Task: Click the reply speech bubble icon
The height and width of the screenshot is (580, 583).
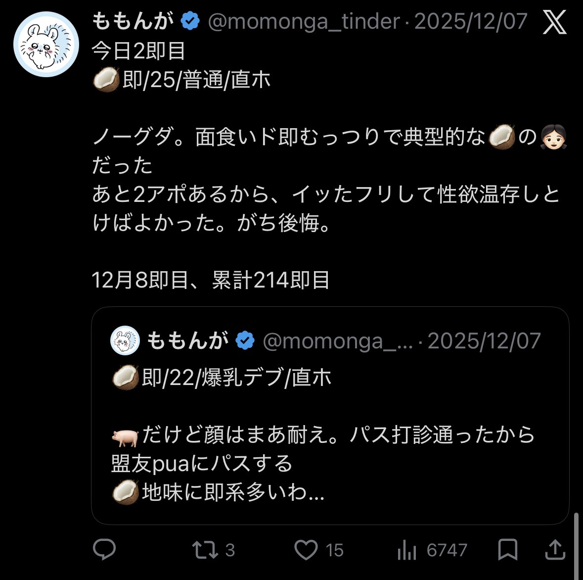Action: tap(104, 549)
